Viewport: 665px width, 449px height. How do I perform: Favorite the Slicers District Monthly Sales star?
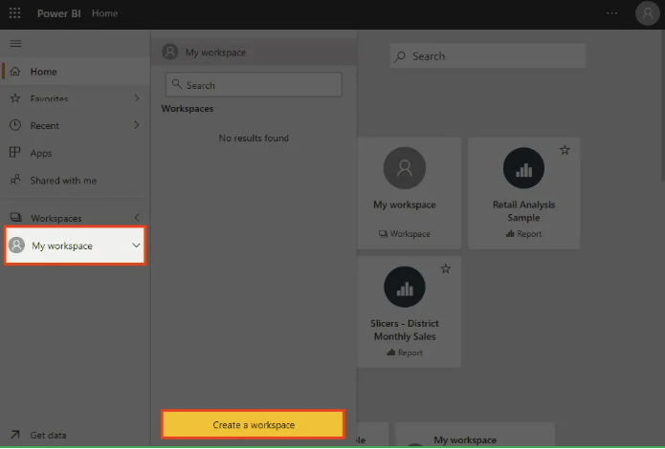[445, 268]
